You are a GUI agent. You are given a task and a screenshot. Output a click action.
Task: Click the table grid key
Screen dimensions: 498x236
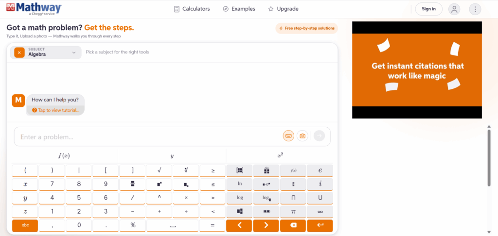click(x=267, y=170)
